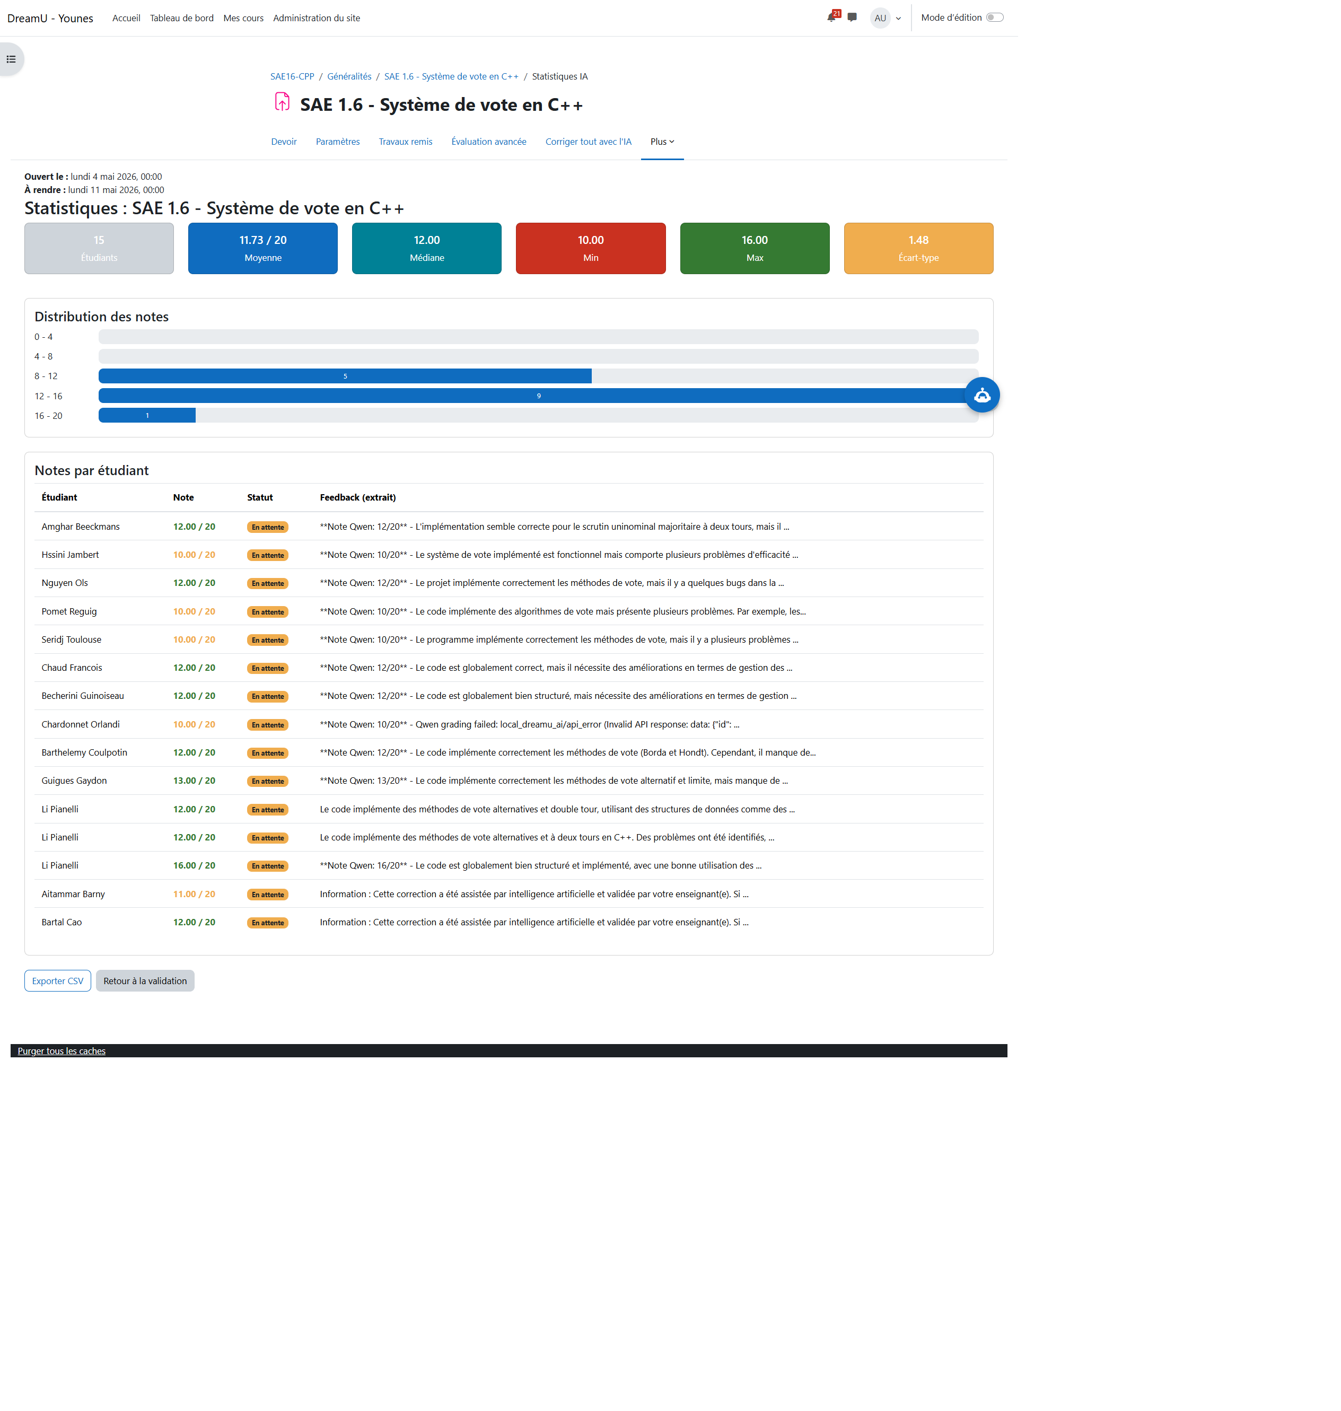Click the 13.00 / 20 note of Guigues Gaydon
1341x1411 pixels.
tap(194, 781)
